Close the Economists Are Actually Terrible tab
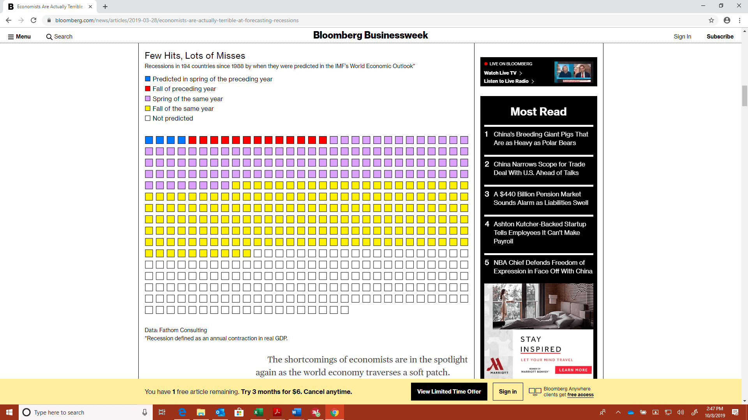This screenshot has width=748, height=420. pos(90,7)
